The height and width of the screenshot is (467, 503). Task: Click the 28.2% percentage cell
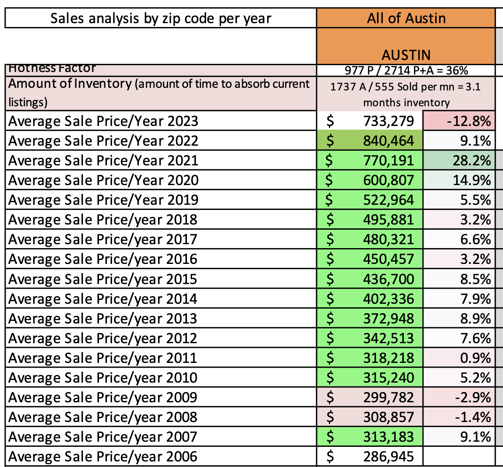458,161
